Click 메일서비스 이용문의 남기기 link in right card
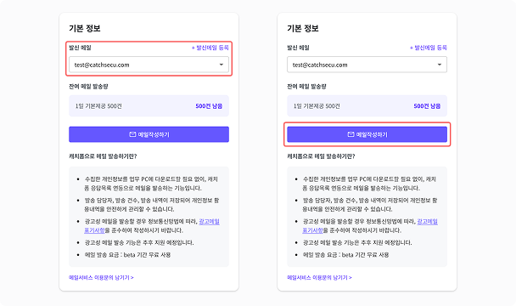Viewport: 516px width, 306px height. (x=319, y=278)
